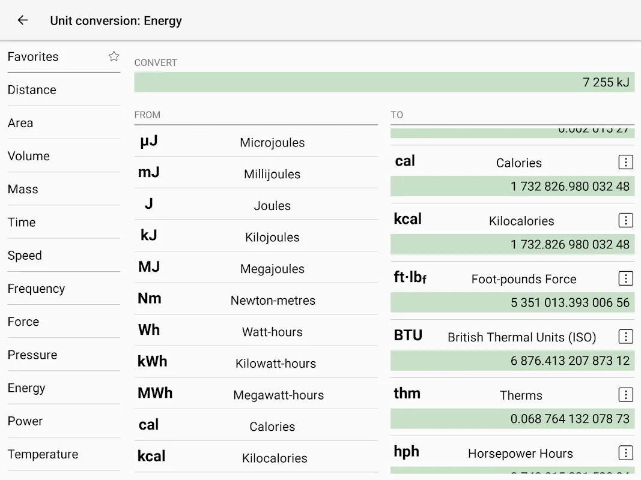Open options menu for Foot-pounds Force
The width and height of the screenshot is (641, 480).
point(625,278)
